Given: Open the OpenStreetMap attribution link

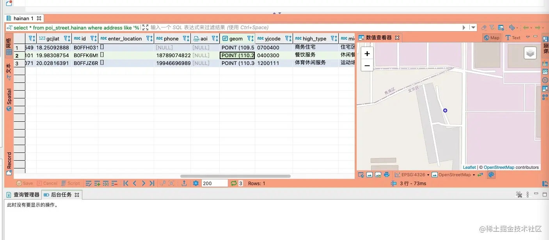Looking at the screenshot, I should 499,167.
